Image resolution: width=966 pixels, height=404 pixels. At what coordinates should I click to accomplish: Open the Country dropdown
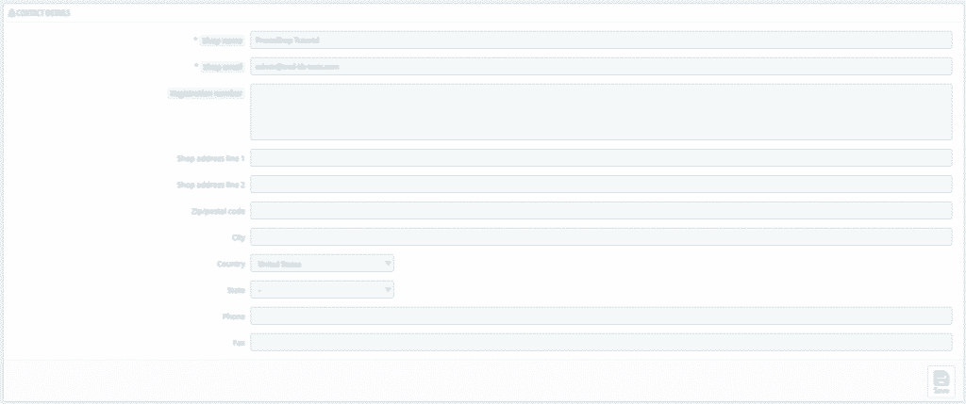[323, 263]
